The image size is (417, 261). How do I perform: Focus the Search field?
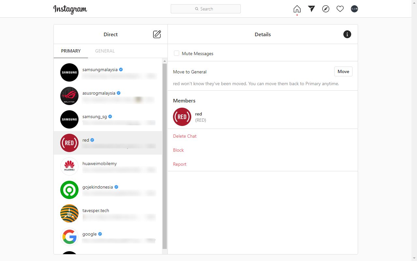click(206, 9)
